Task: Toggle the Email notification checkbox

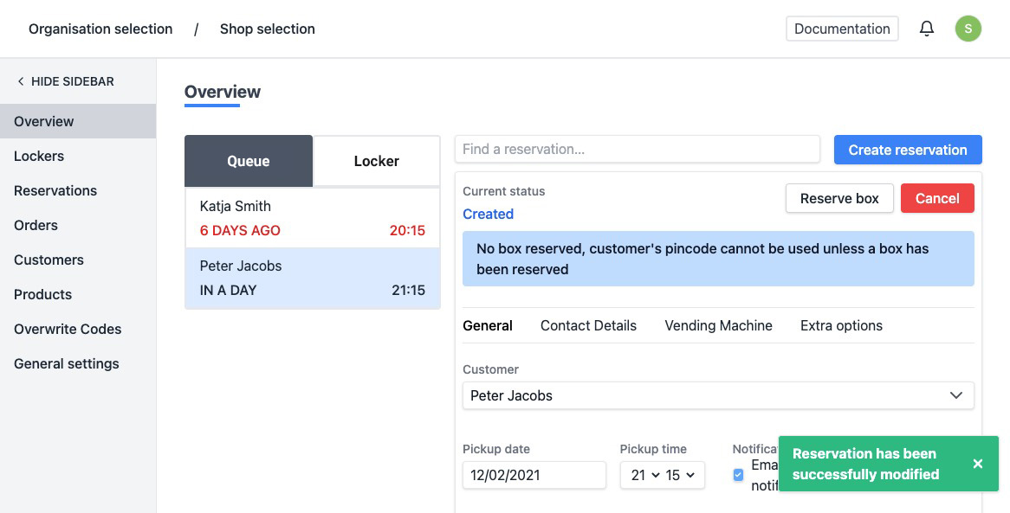Action: 738,475
